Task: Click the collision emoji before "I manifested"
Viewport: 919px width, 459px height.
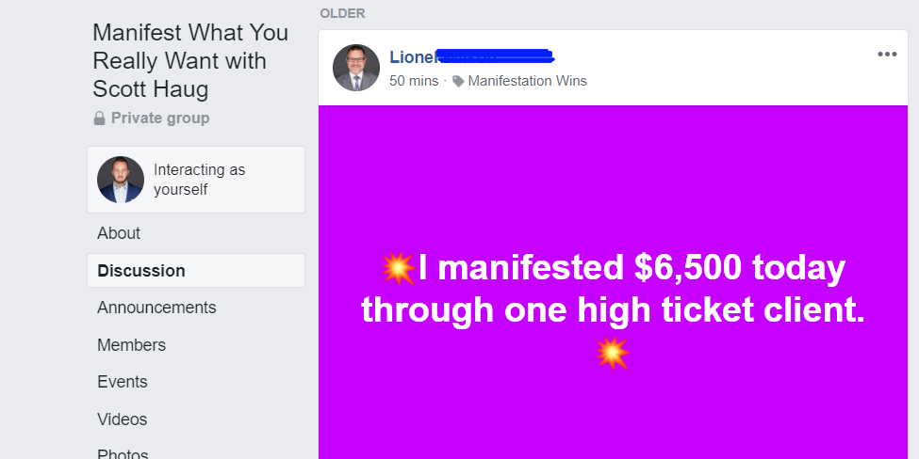Action: (x=399, y=269)
